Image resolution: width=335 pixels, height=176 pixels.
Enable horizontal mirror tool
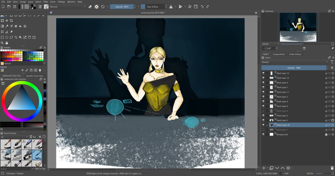point(171,6)
